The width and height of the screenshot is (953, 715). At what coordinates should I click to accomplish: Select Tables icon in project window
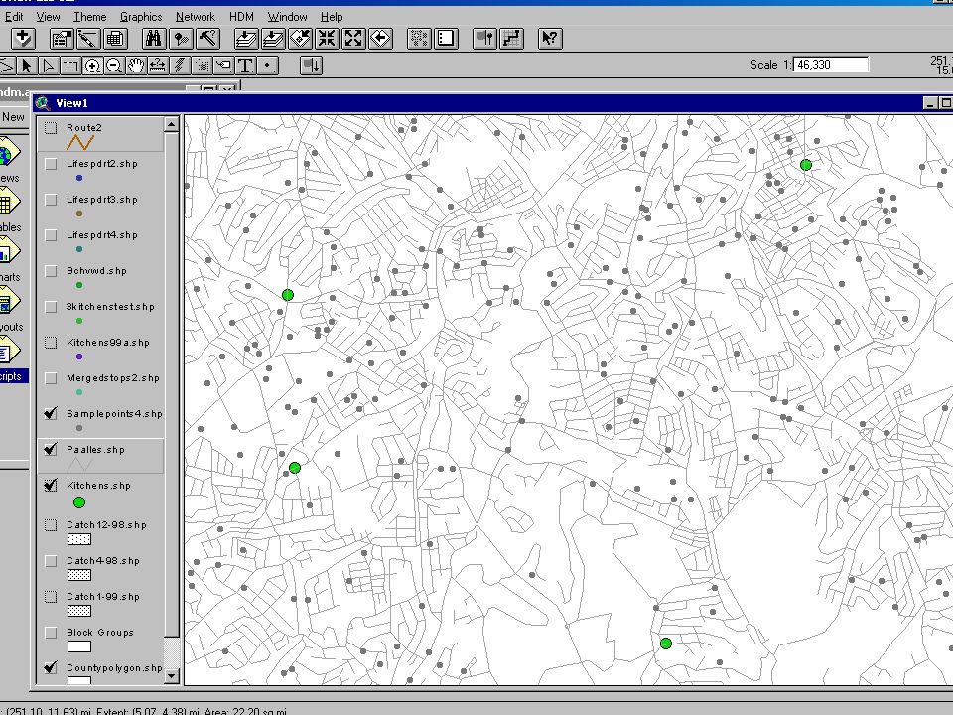click(9, 203)
